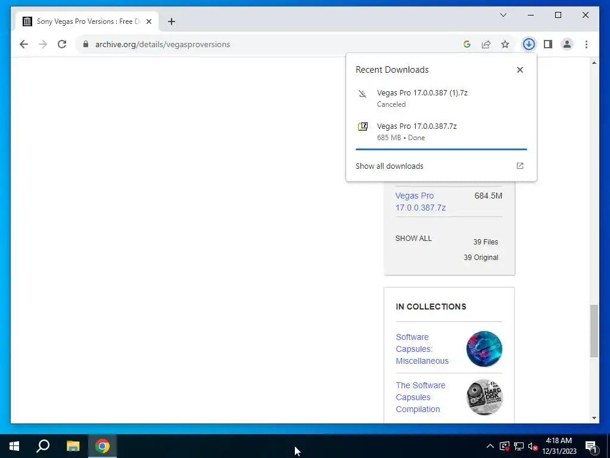Open new browser tab

coord(172,21)
